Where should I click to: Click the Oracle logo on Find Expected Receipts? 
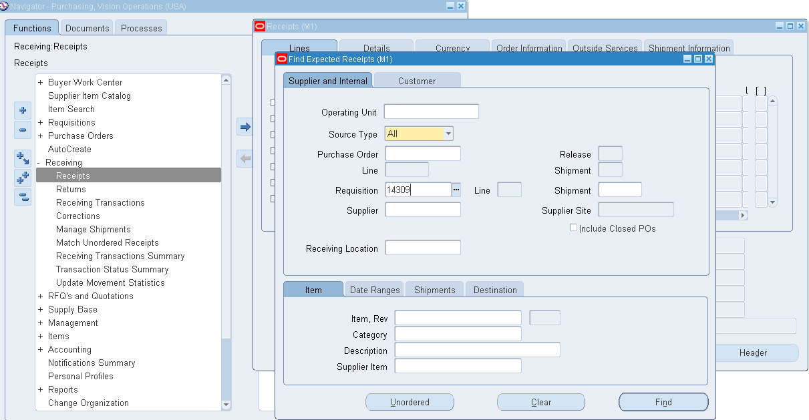(x=281, y=59)
